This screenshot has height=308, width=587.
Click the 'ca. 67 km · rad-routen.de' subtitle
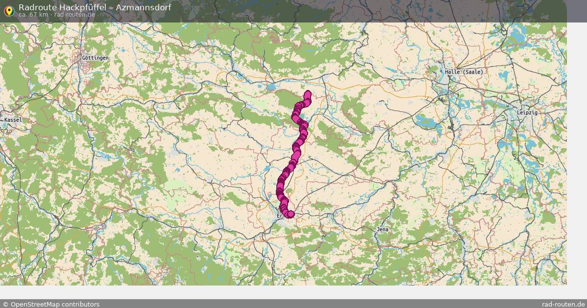point(57,15)
